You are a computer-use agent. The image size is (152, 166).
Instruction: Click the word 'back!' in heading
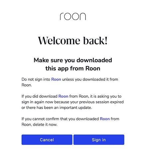click(95, 41)
